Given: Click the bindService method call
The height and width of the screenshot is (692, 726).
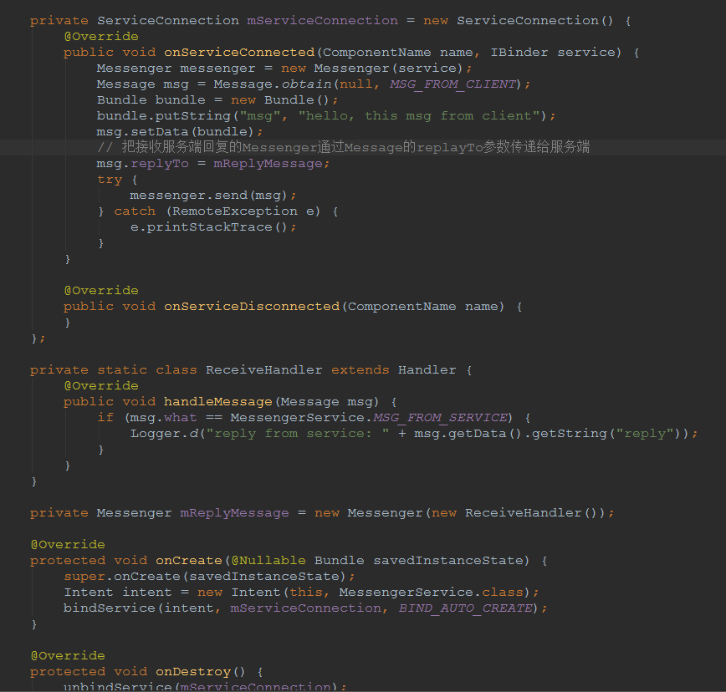Looking at the screenshot, I should pos(110,608).
